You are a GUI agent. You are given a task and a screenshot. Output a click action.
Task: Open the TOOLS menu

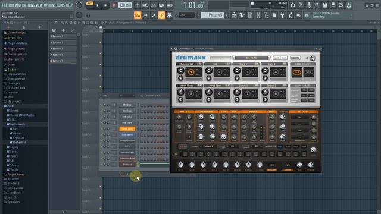(61, 5)
